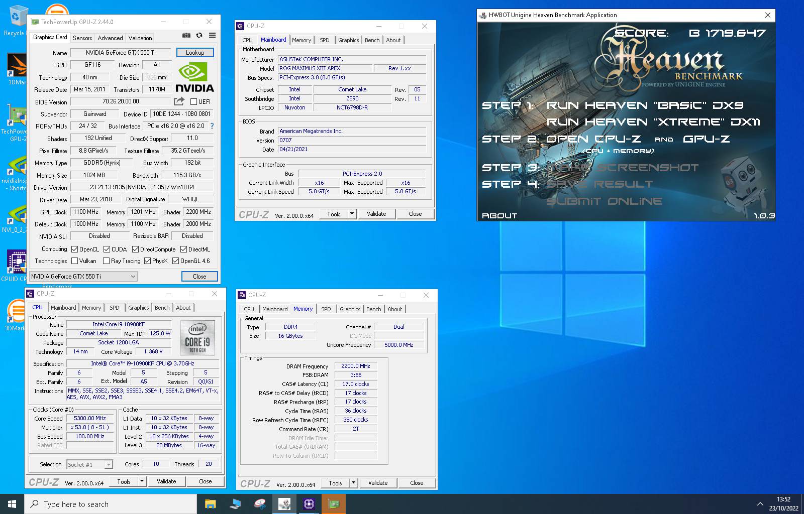Image resolution: width=804 pixels, height=514 pixels.
Task: Open Tools dropdown arrow in Memory CPU-Z window
Action: (353, 483)
